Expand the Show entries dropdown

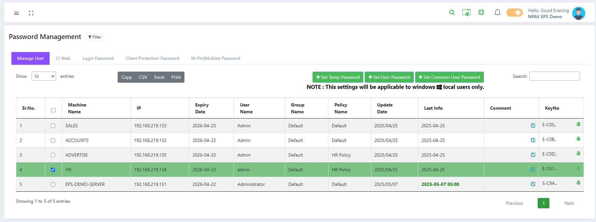44,76
